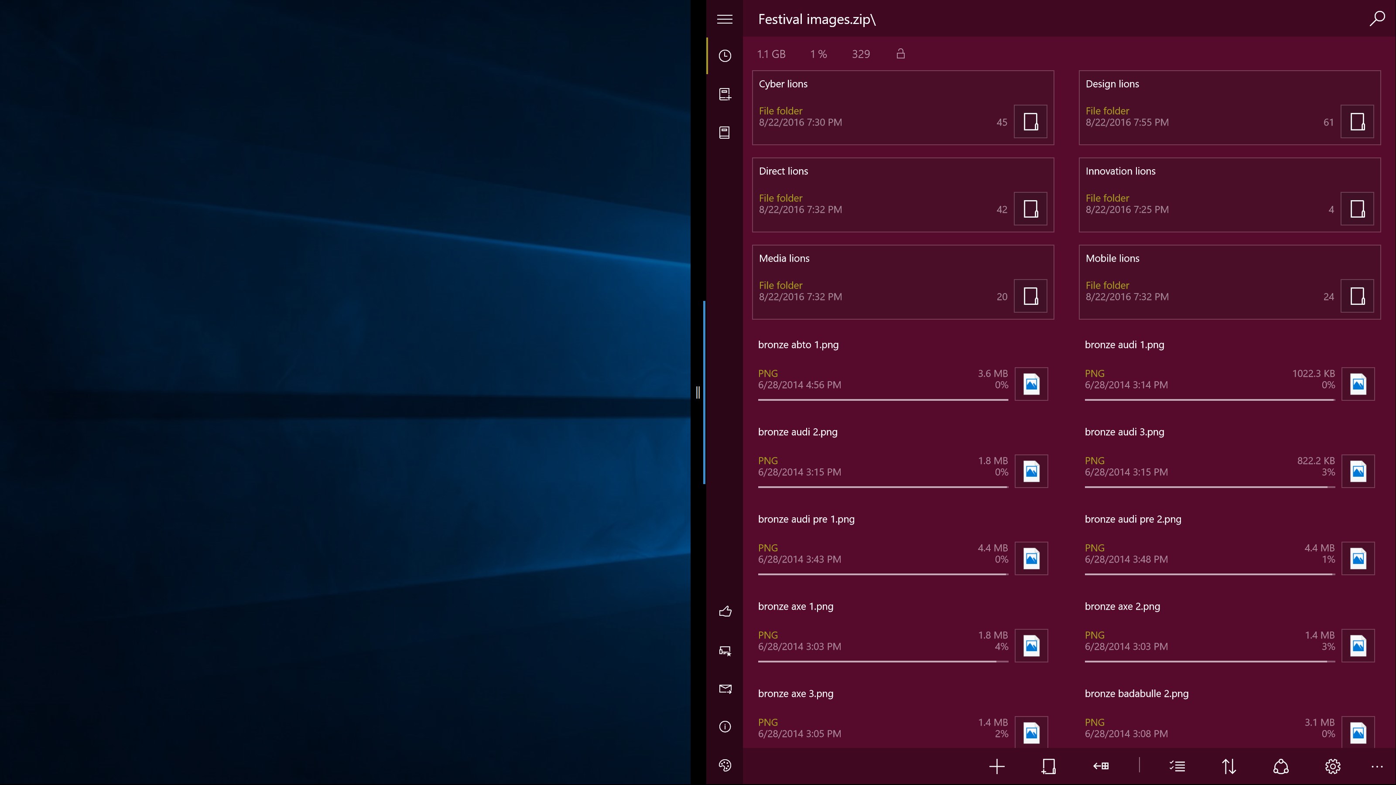Click the plus add files button
This screenshot has width=1396, height=785.
996,767
